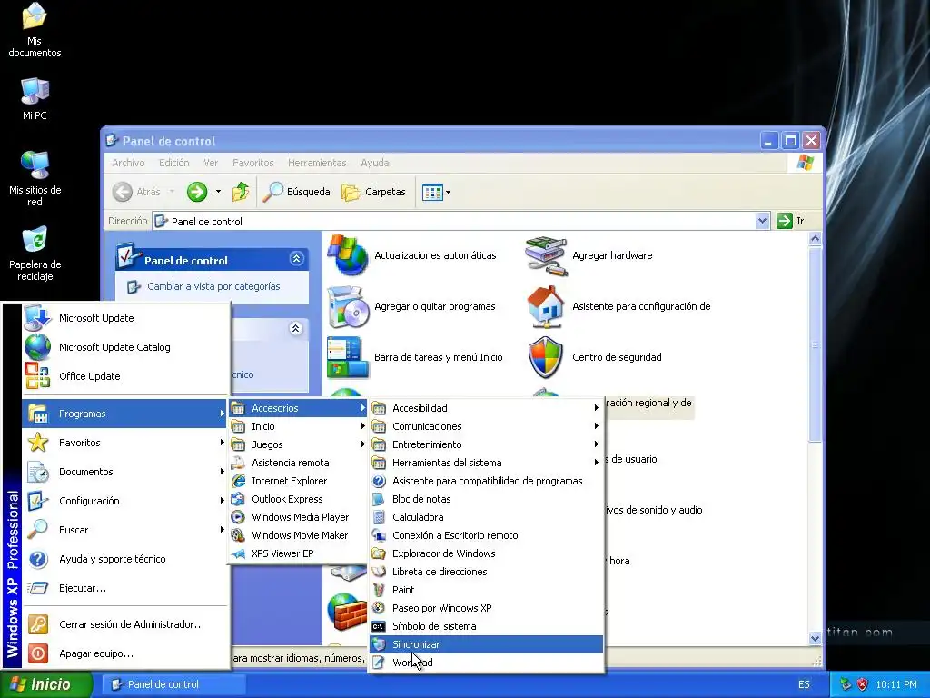Open Office Update entry

125,376
